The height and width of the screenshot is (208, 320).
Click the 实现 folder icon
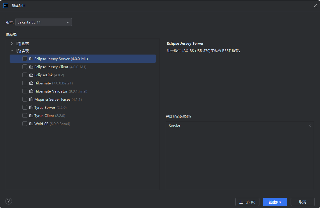19,51
